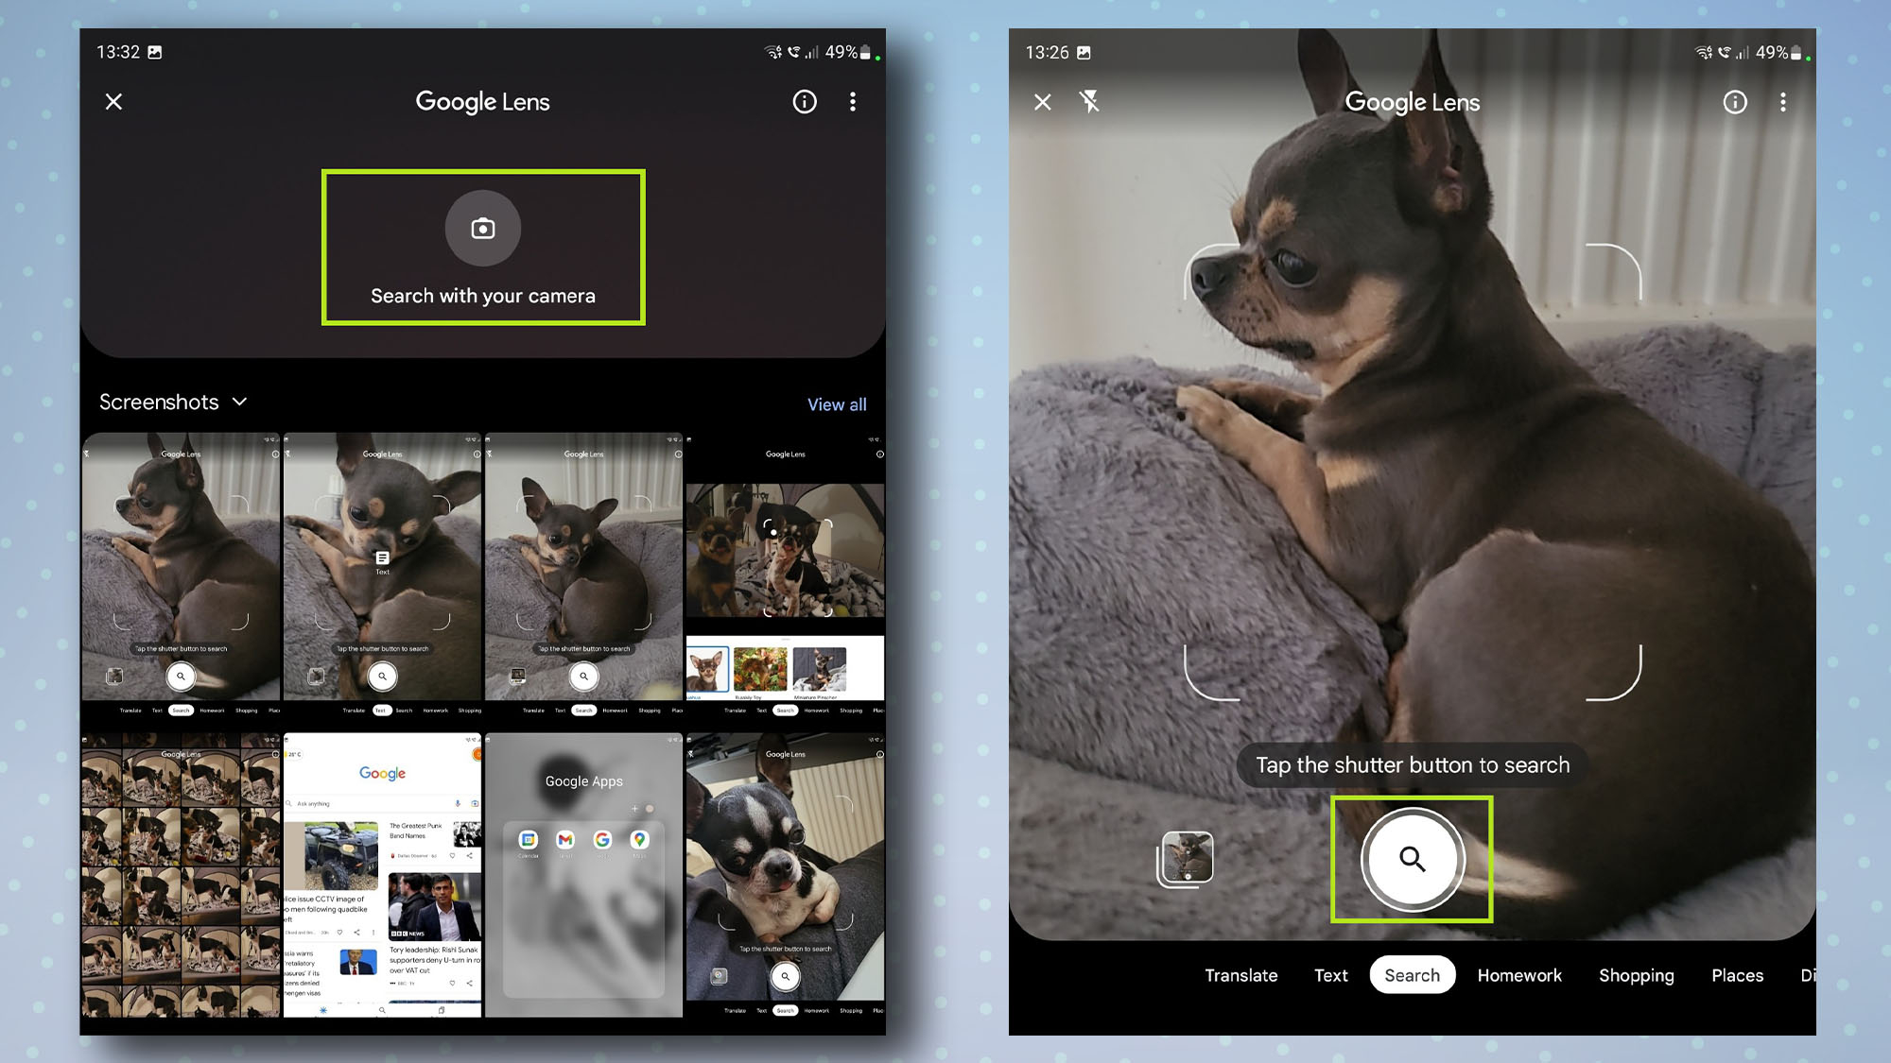Click the close X button on left screen
The height and width of the screenshot is (1063, 1891).
(x=114, y=101)
